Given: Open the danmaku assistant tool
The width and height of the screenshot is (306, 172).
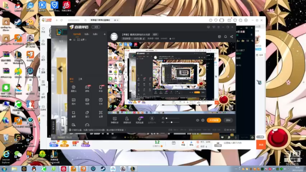Looking at the screenshot, I should (115, 120).
